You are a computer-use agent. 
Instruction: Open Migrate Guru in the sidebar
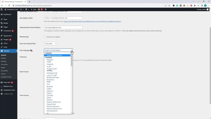pos(8,86)
